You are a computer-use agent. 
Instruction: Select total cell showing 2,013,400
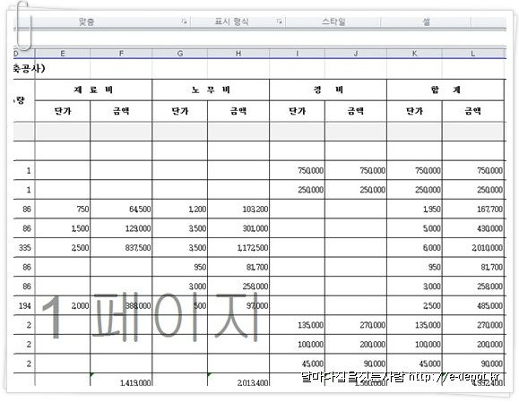238,381
